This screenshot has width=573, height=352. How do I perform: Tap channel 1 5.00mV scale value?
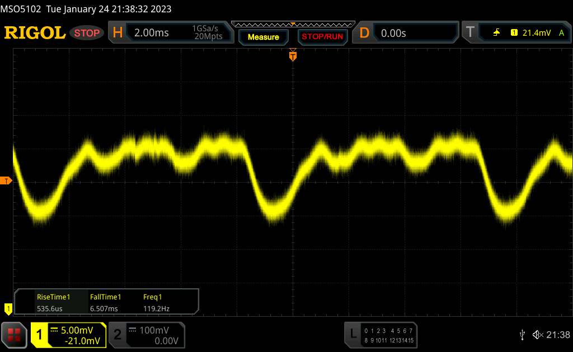click(77, 330)
